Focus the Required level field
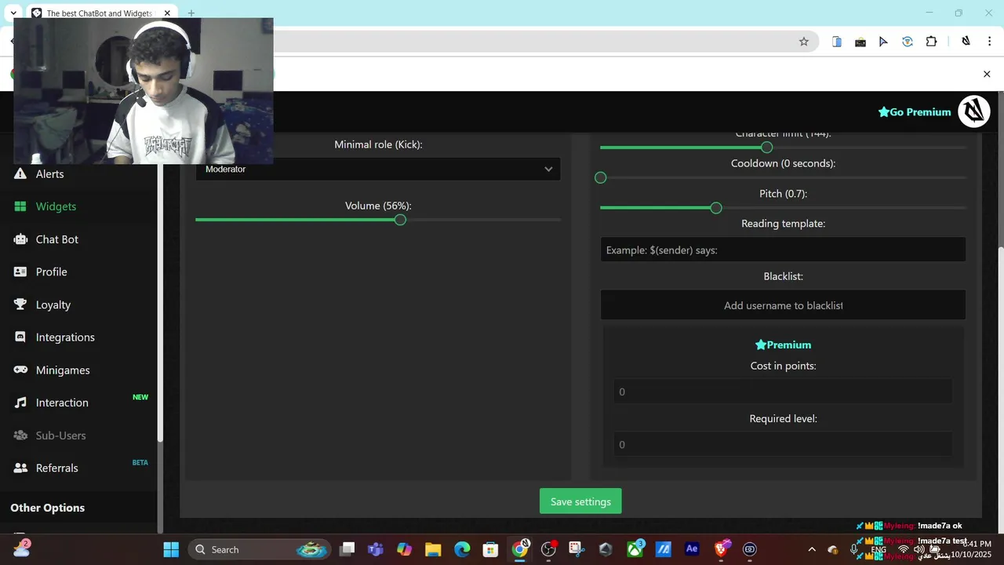The height and width of the screenshot is (565, 1004). tap(783, 444)
